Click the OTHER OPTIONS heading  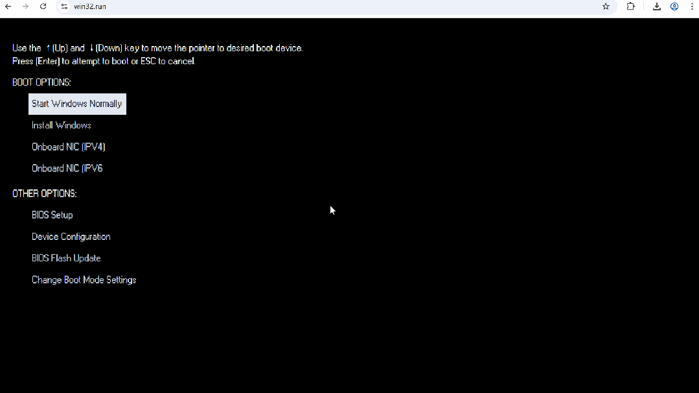tap(44, 193)
